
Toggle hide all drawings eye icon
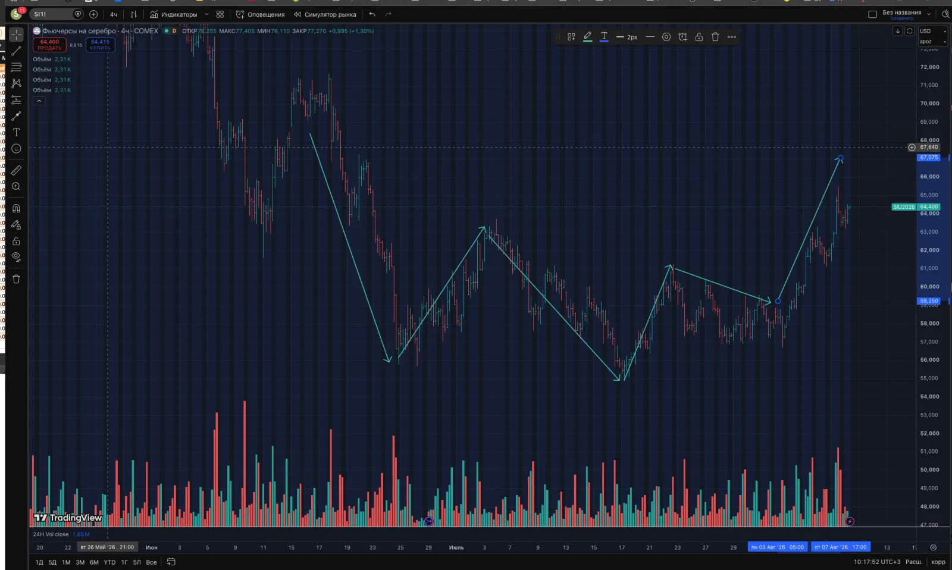(x=16, y=257)
